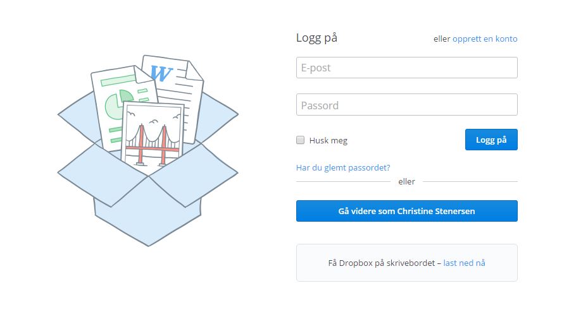Open "Har du glemt passordet?" link
The height and width of the screenshot is (324, 588).
point(343,167)
